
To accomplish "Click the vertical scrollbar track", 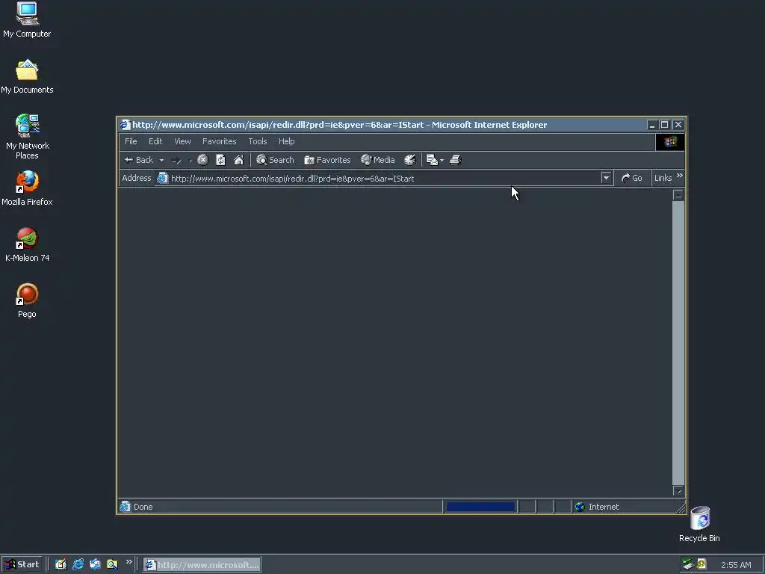I will tap(678, 342).
